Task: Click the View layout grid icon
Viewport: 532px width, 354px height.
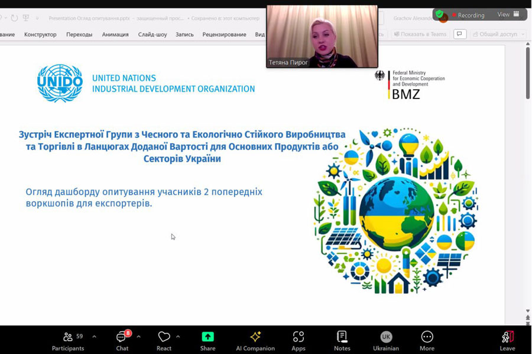Action: coord(517,14)
